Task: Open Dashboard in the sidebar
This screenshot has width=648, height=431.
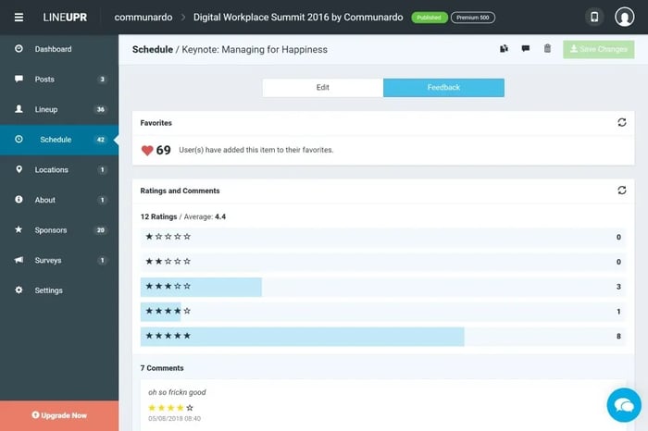Action: (x=59, y=49)
